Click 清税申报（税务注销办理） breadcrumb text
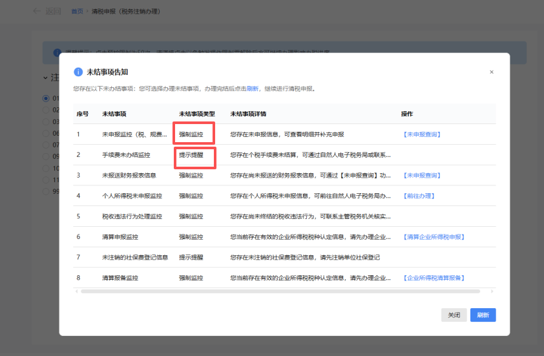 (x=126, y=12)
